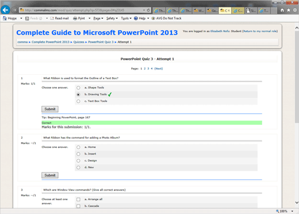This screenshot has width=299, height=214.
Task: Click in the URL address bar field
Action: (85, 10)
